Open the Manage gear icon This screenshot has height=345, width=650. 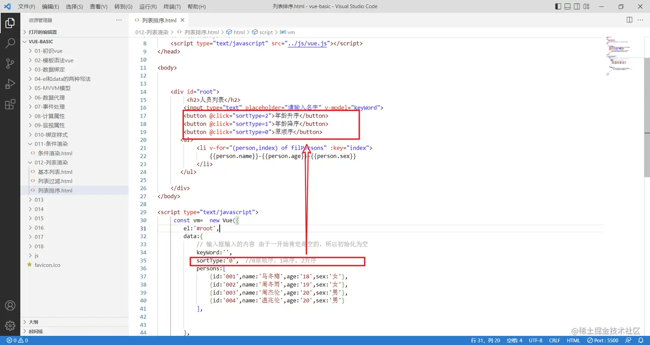pyautogui.click(x=10, y=326)
